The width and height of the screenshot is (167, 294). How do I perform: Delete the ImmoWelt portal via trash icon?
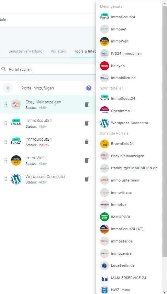click(86, 160)
